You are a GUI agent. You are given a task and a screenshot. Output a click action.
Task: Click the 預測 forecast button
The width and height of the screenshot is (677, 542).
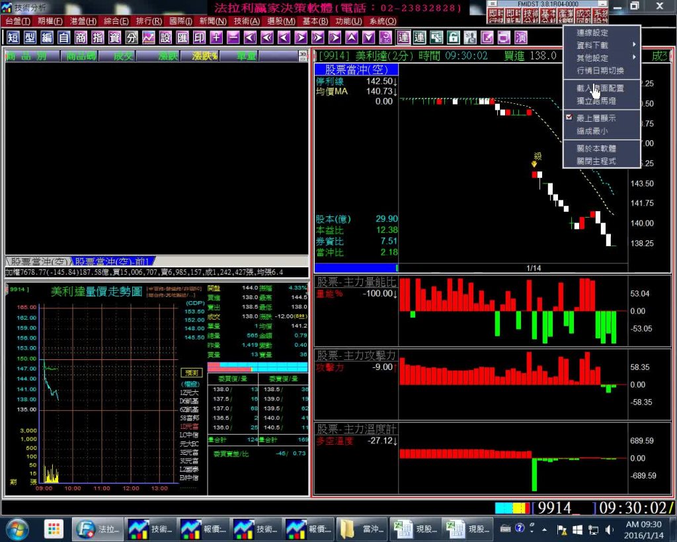pyautogui.click(x=191, y=373)
